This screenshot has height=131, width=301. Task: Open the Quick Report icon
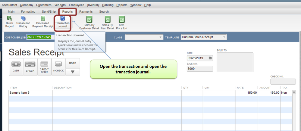[x=9, y=22]
